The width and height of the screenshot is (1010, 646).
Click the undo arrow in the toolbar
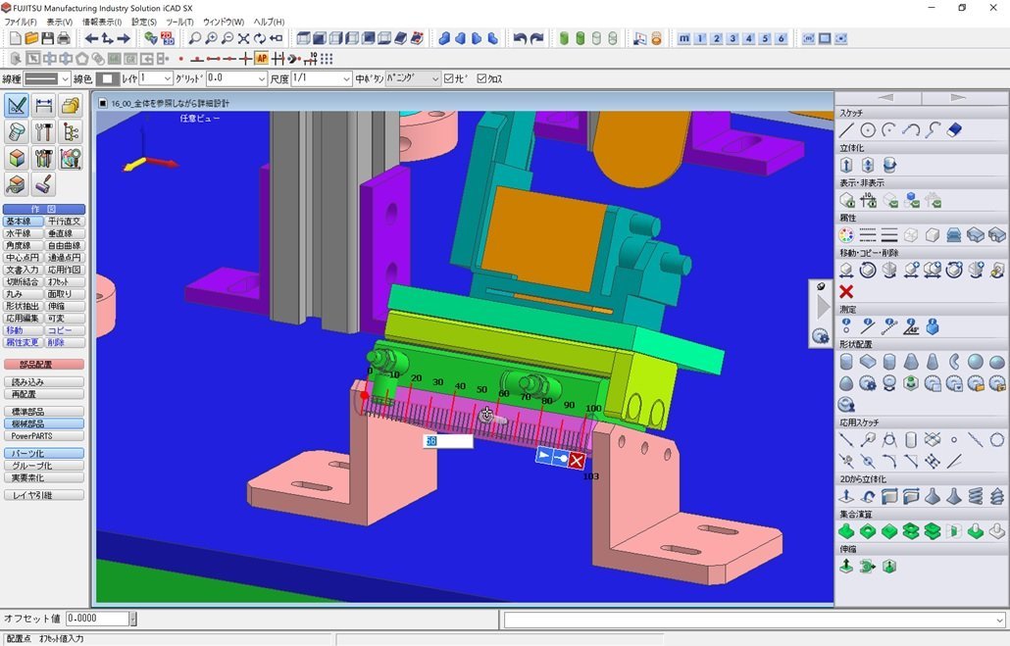coord(520,38)
